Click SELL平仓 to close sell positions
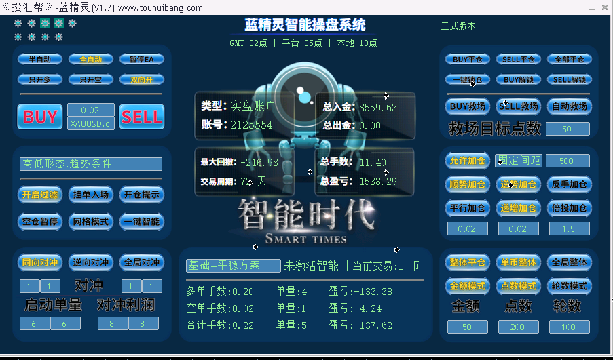Screen dimensions: 613x360 (x=519, y=60)
